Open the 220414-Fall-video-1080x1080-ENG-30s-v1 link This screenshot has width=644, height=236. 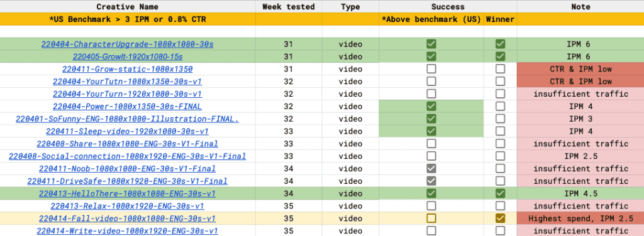coord(127,218)
